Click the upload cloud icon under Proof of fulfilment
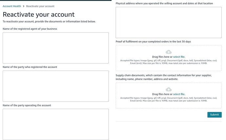The width and height of the screenshot is (226, 140). click(168, 52)
